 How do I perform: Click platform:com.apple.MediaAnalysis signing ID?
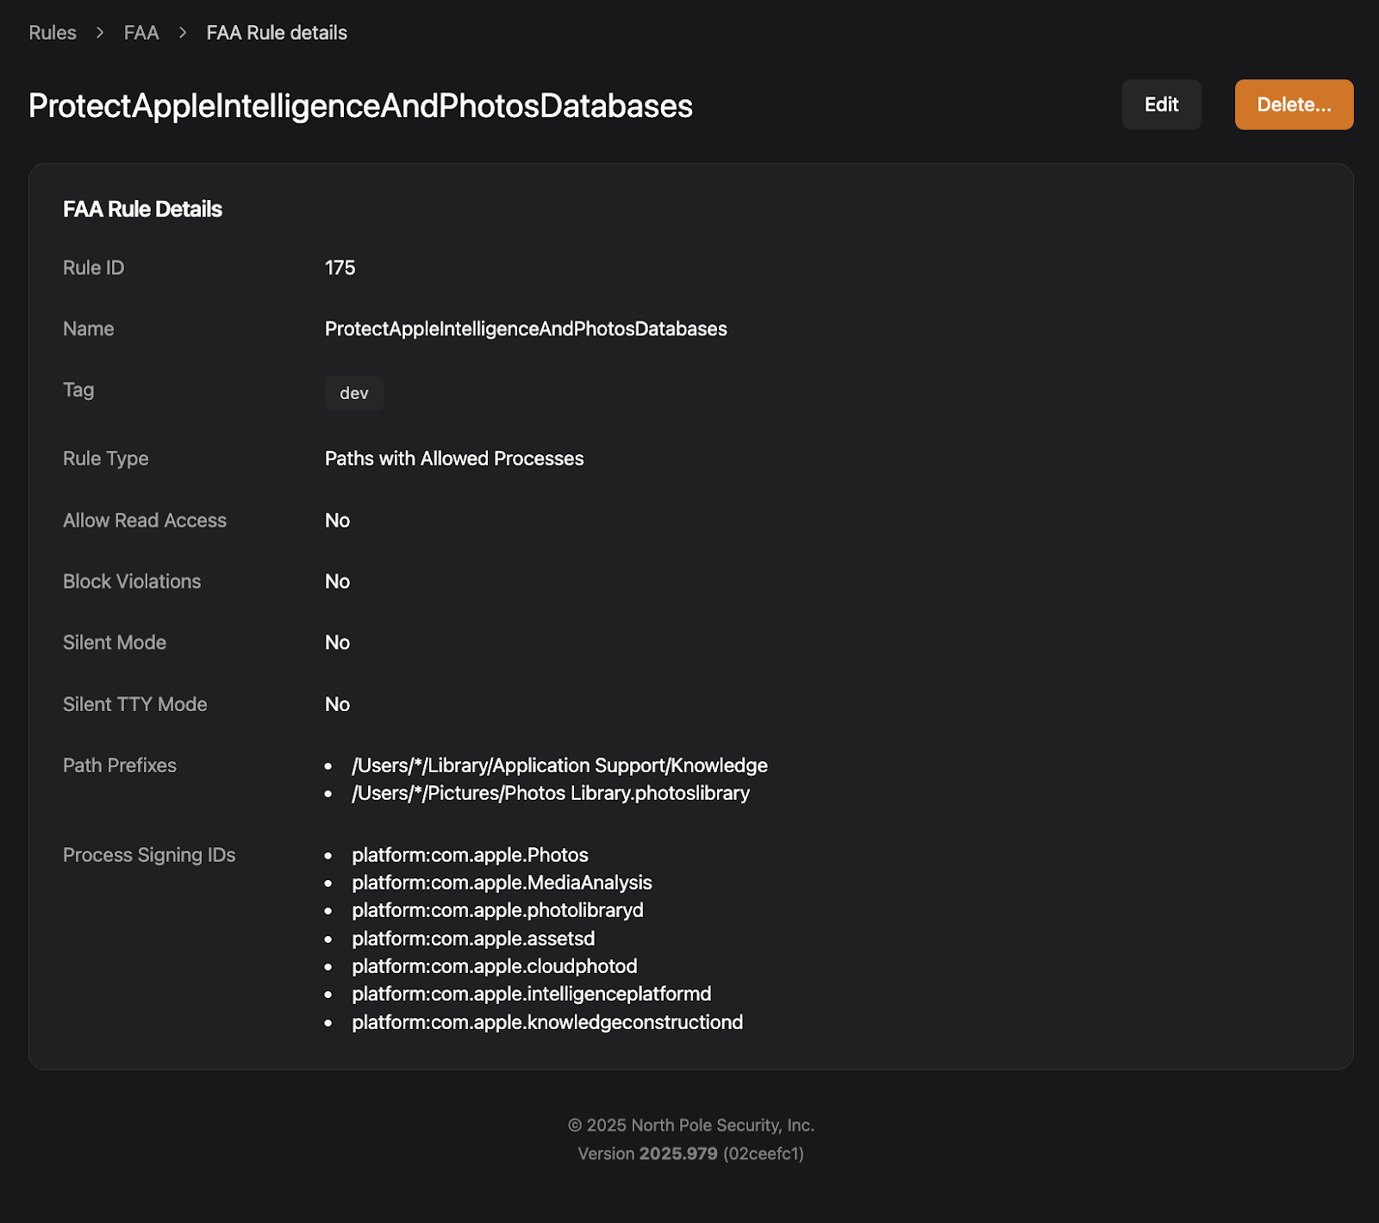pos(502,883)
